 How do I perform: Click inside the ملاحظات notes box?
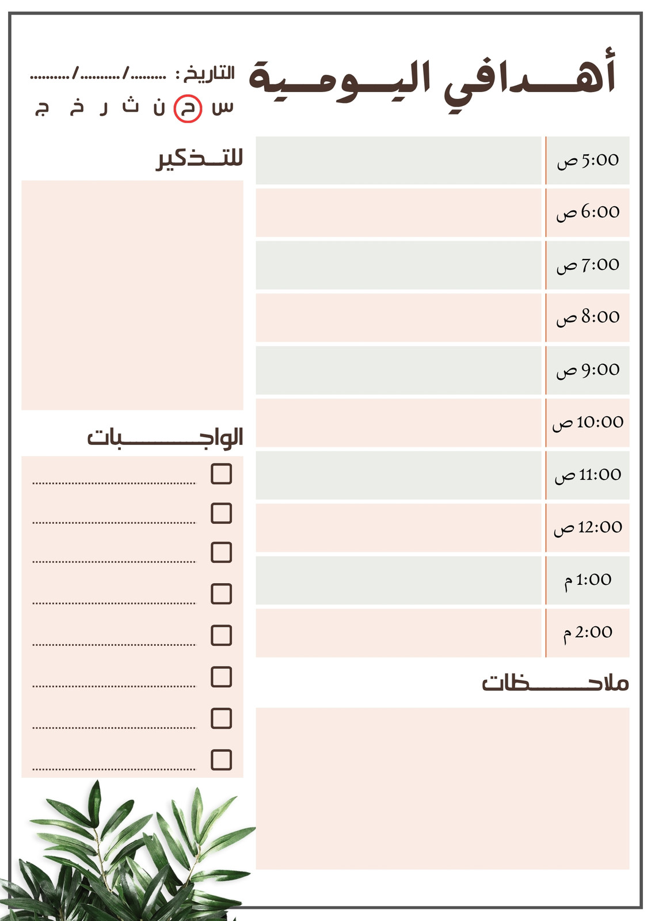[442, 789]
